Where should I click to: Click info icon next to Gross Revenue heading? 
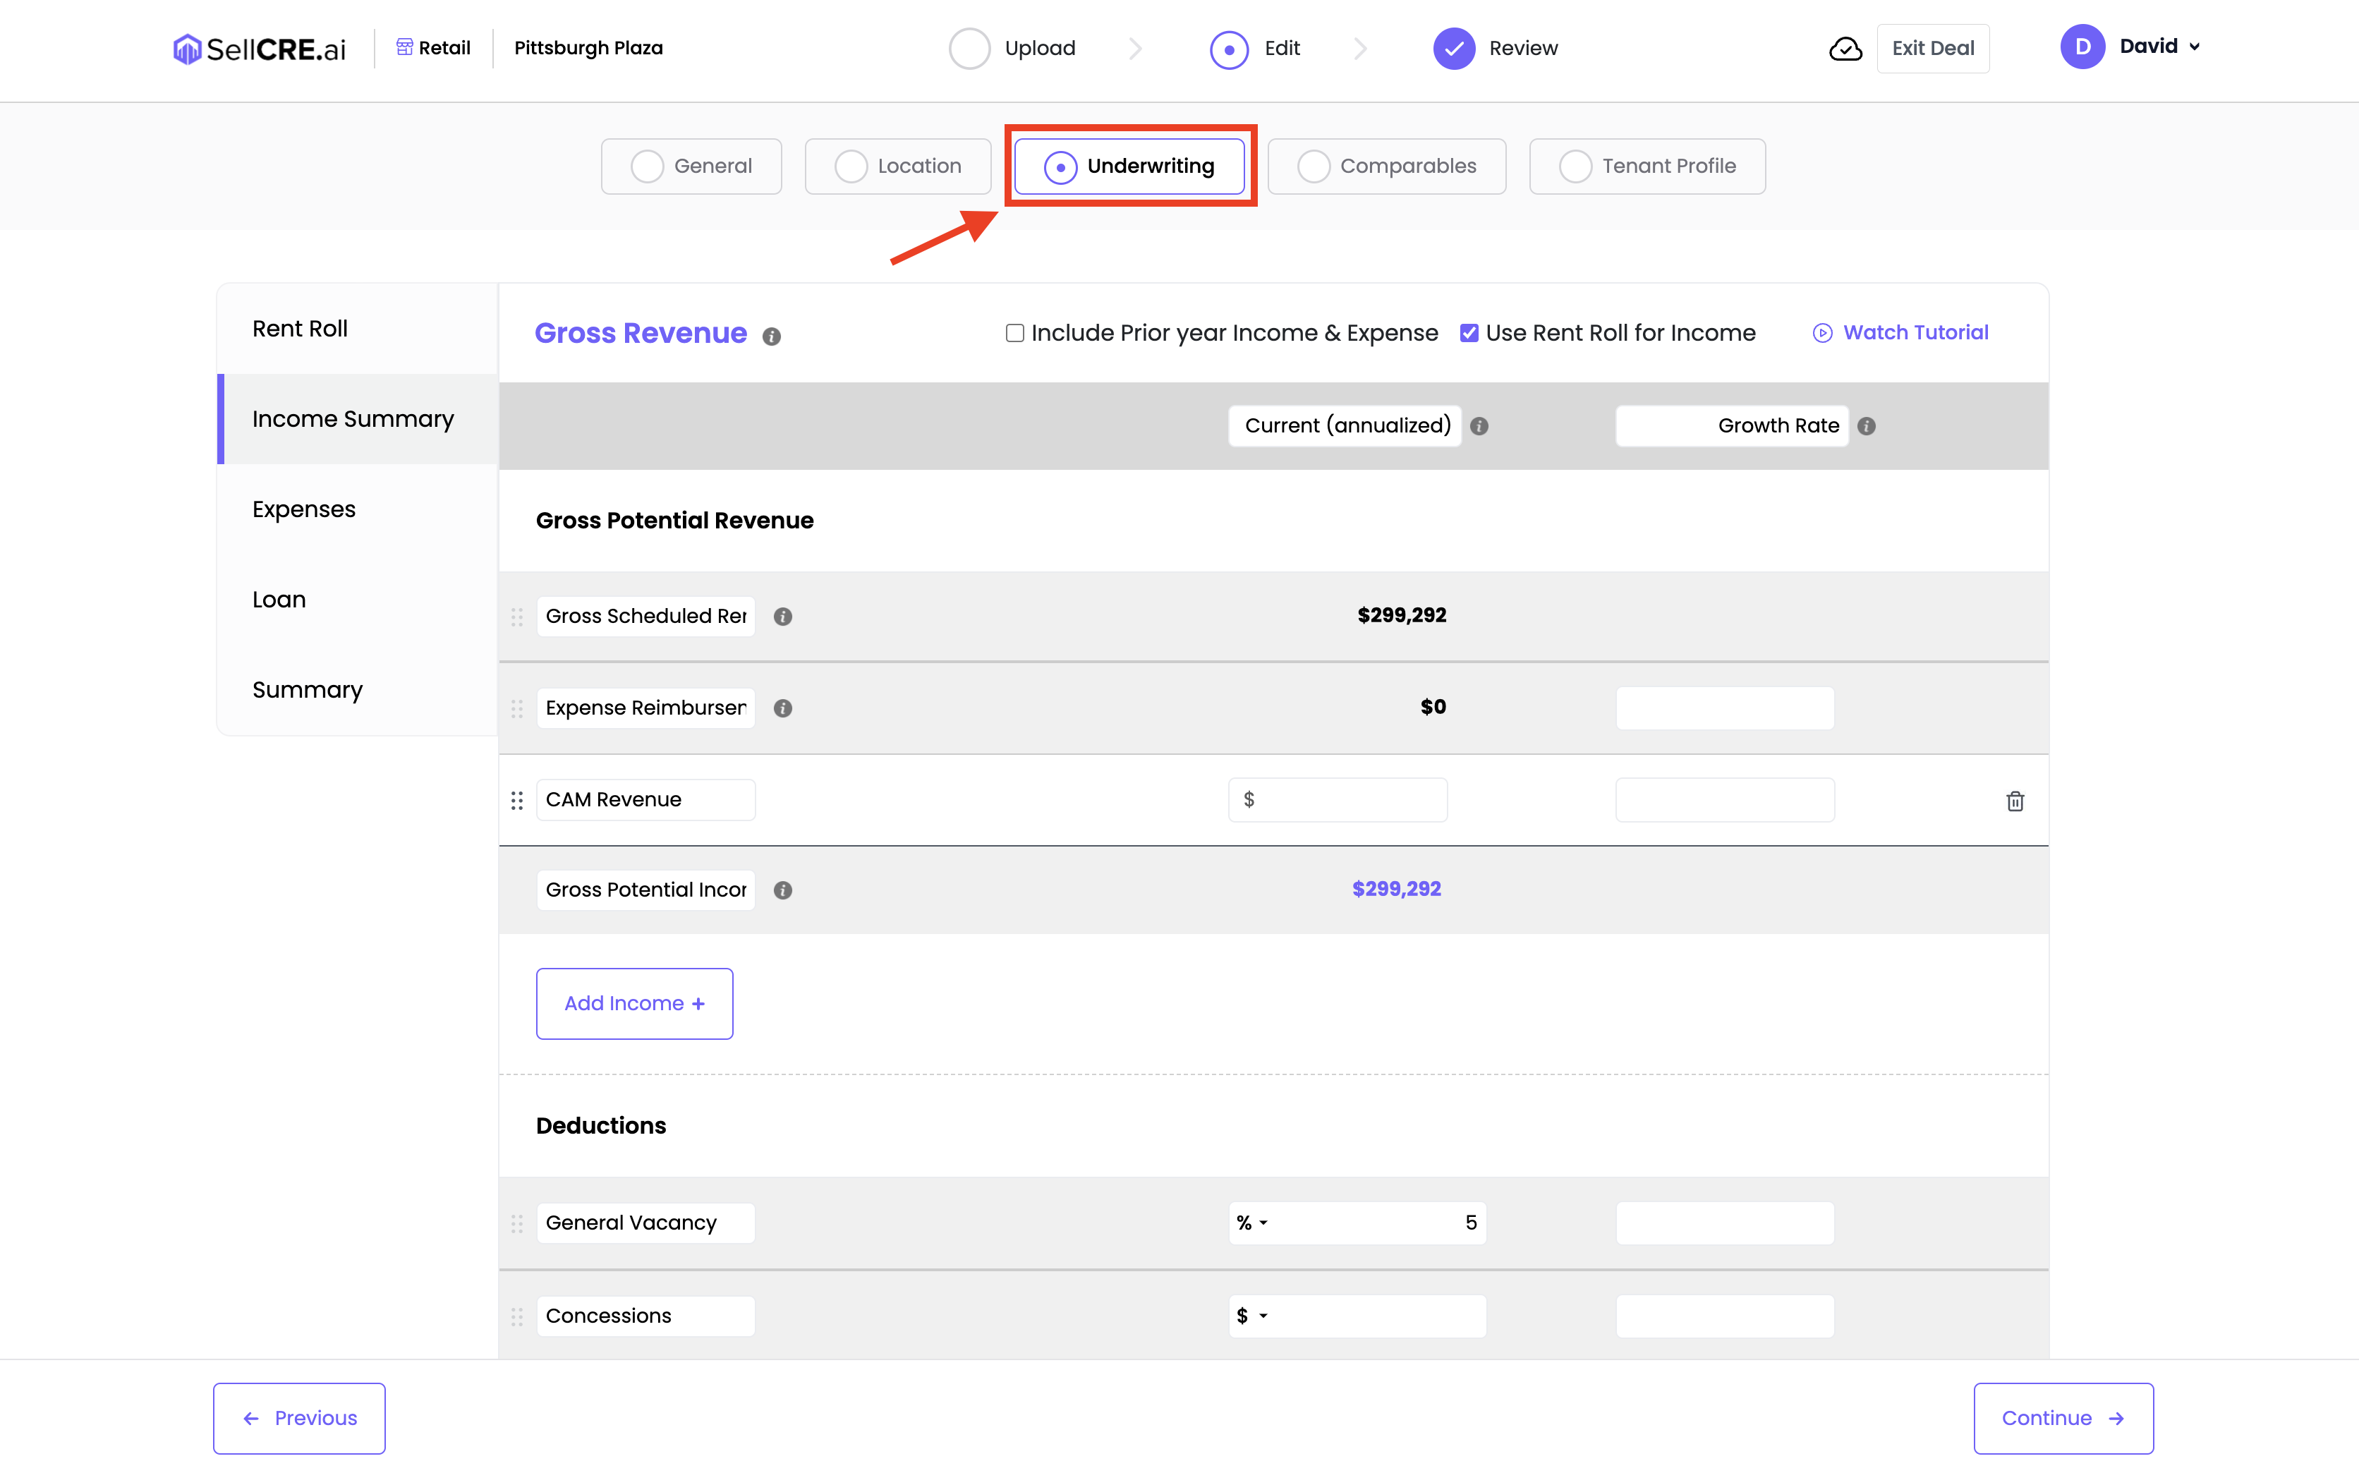pyautogui.click(x=771, y=336)
